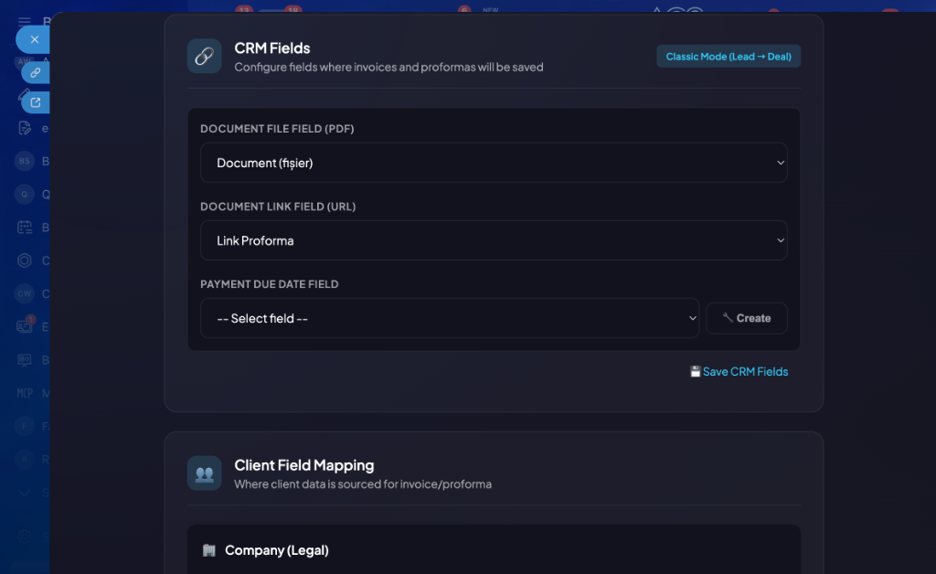The width and height of the screenshot is (936, 574).
Task: Click the Company (Legal) section header
Action: (276, 550)
